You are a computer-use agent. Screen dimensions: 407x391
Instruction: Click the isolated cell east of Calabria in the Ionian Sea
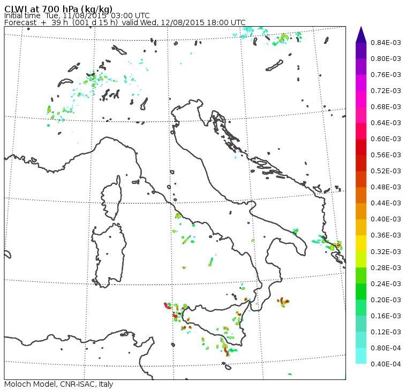[x=283, y=302]
